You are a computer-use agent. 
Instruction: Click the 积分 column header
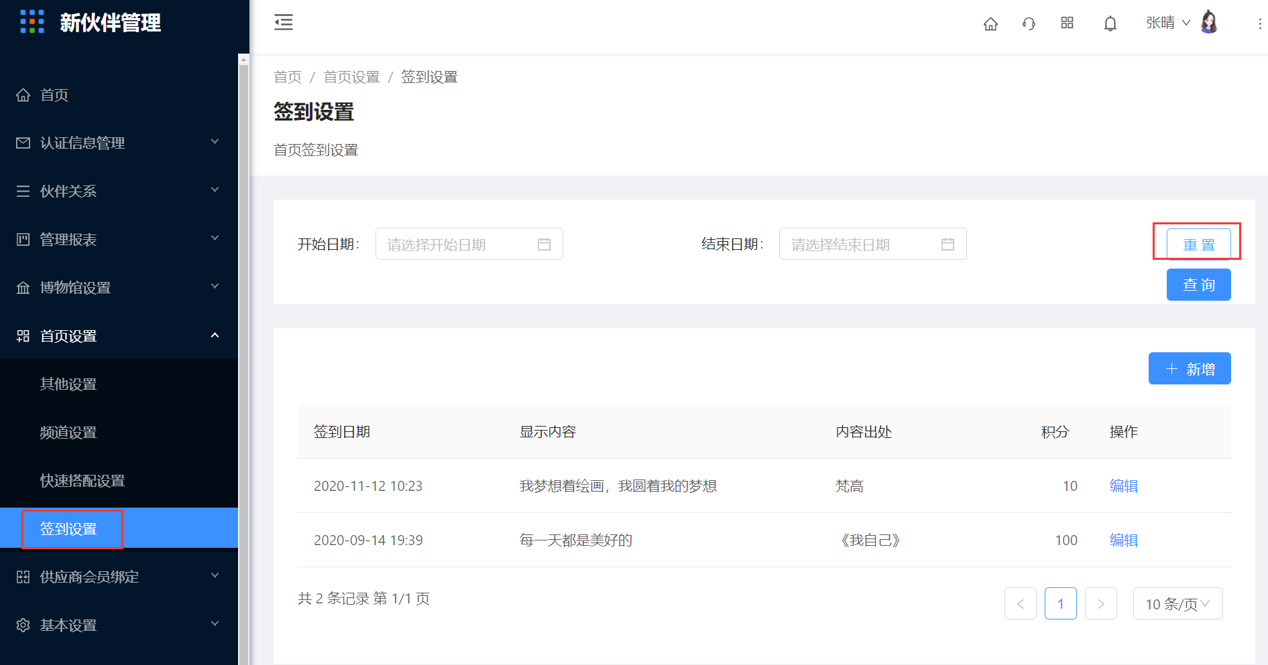1055,432
